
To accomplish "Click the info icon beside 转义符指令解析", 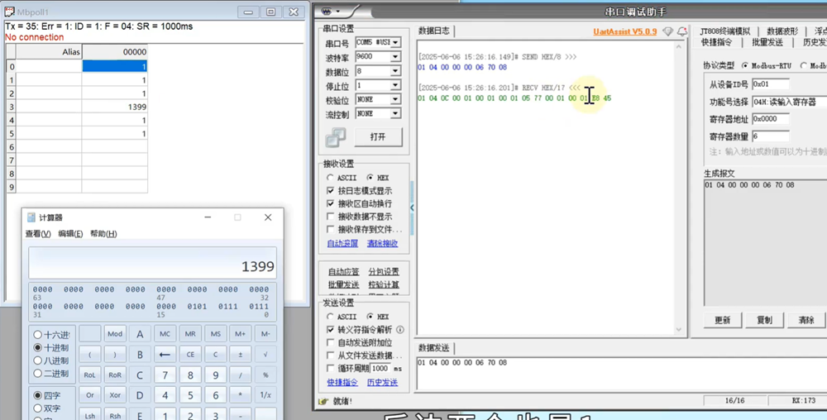I will (400, 329).
